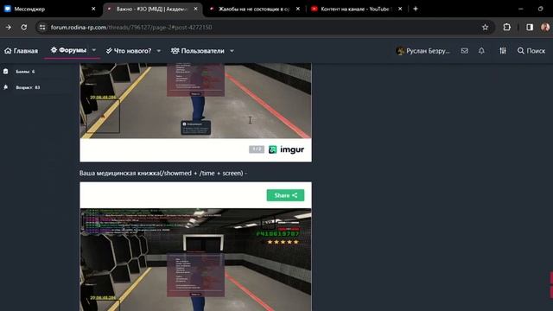Open site information icon in address bar
553x311 pixels.
42,27
